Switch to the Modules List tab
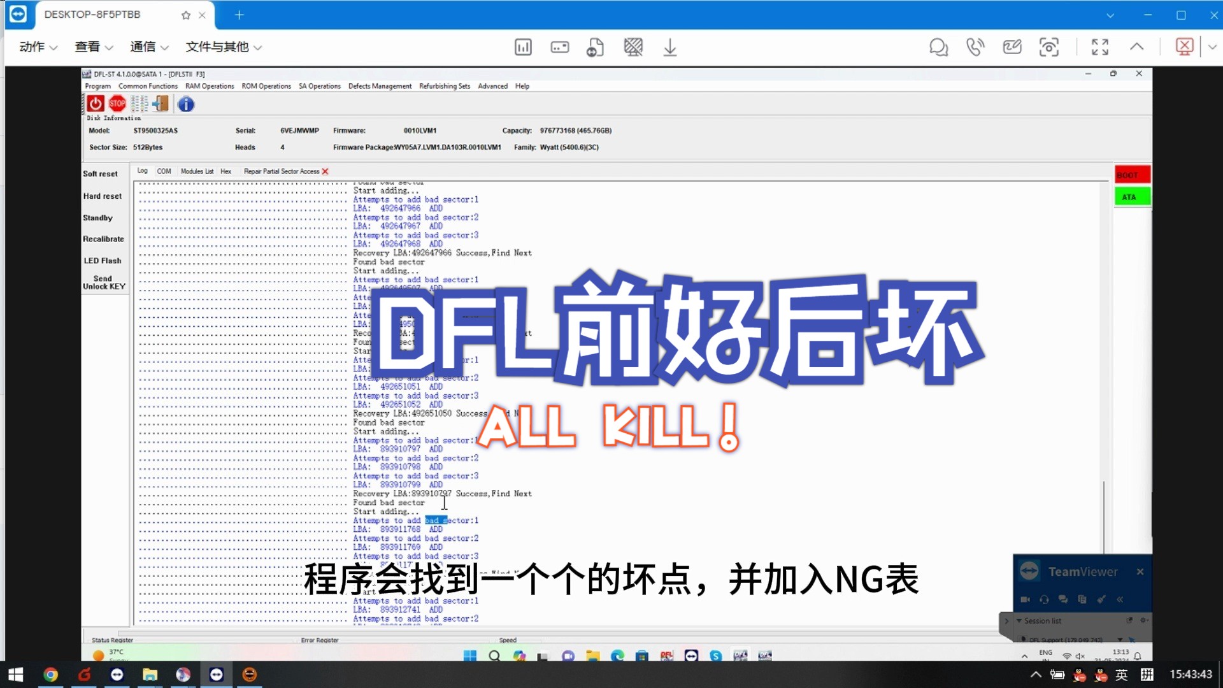Screen dimensions: 1223x688 (197, 171)
